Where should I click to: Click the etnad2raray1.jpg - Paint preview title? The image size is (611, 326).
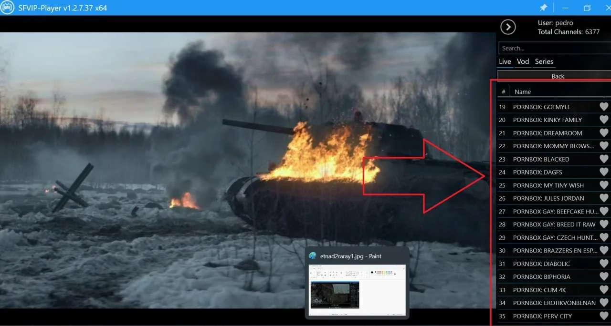[x=351, y=256]
